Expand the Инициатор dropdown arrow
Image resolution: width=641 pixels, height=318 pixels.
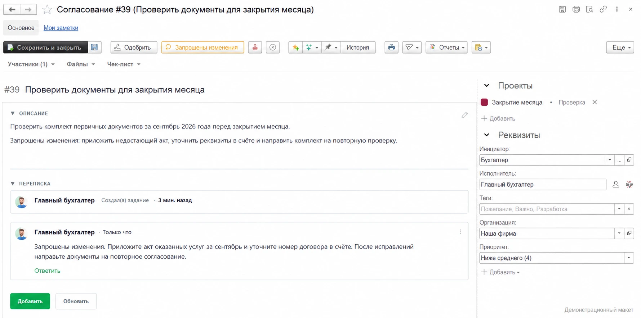(610, 160)
